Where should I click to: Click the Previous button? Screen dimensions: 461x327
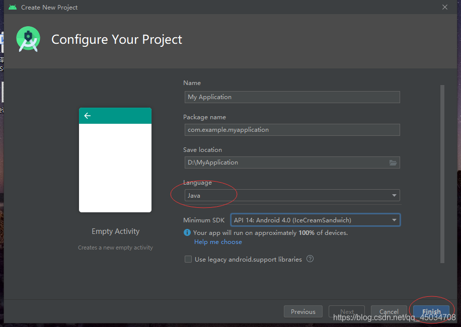[303, 311]
